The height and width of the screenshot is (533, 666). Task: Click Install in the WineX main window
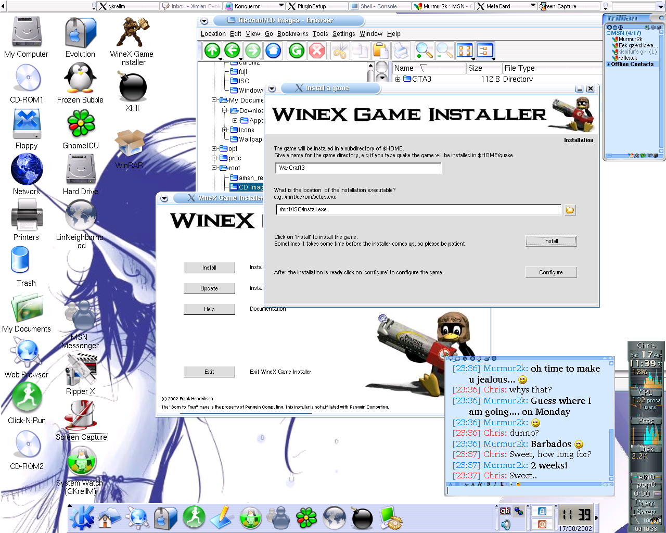(x=209, y=268)
